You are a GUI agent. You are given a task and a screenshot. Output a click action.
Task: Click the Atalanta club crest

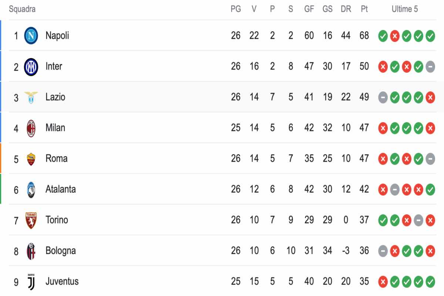(x=31, y=190)
